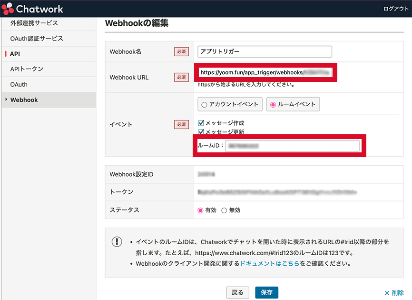Click the ルームID input field
The width and height of the screenshot is (412, 300).
tap(292, 146)
